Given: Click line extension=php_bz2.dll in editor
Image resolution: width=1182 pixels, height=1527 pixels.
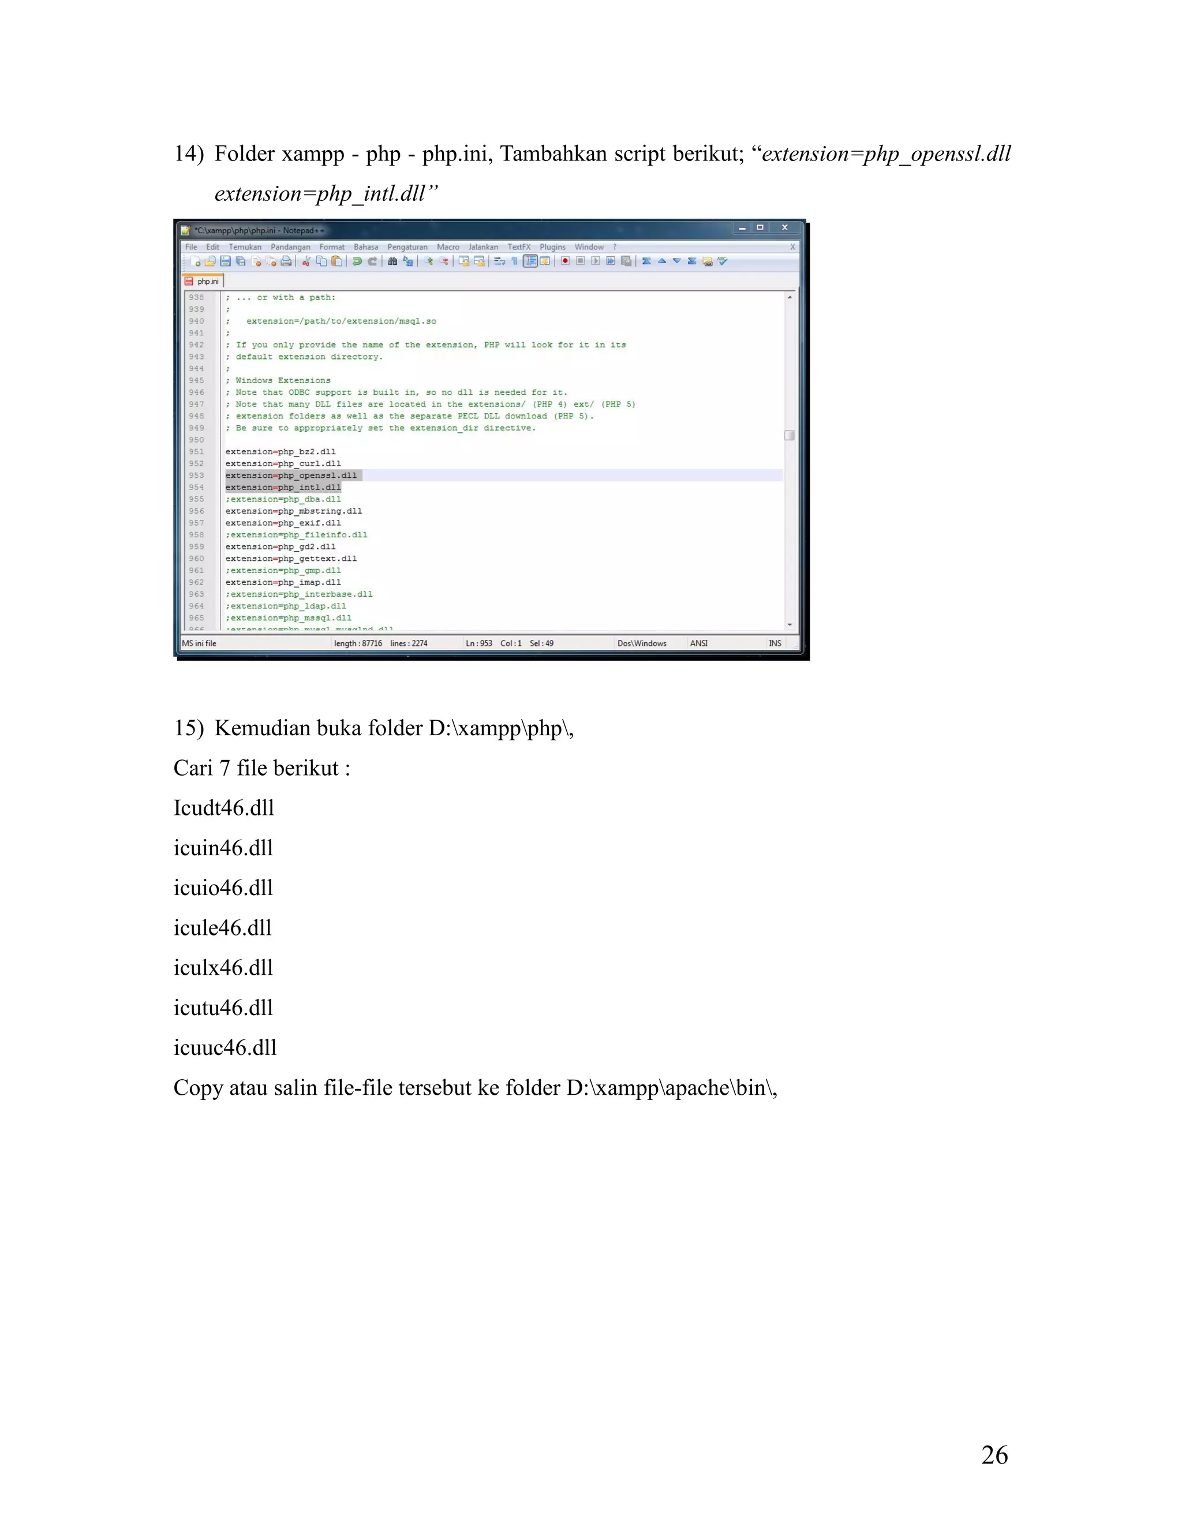Looking at the screenshot, I should (x=280, y=452).
